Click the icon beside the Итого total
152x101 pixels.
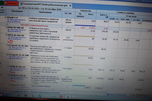(x=108, y=95)
